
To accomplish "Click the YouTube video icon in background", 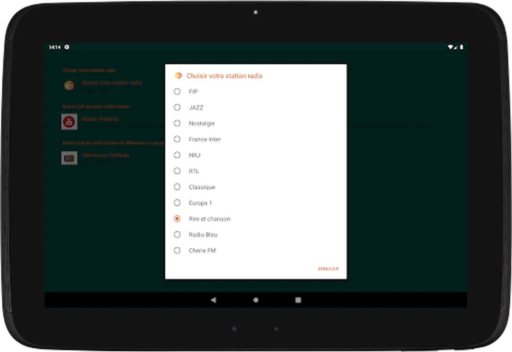I will (69, 122).
